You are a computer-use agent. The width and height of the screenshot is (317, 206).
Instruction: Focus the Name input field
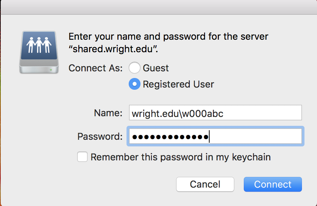coord(215,113)
